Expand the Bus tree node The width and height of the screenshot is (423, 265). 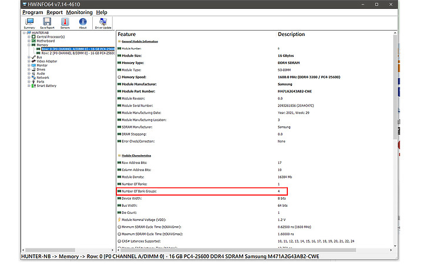(x=29, y=57)
